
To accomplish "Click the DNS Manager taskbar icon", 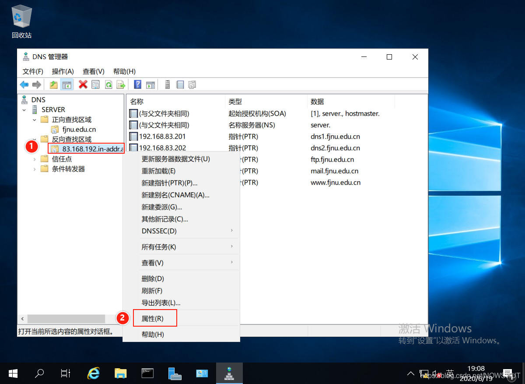I will tap(229, 373).
